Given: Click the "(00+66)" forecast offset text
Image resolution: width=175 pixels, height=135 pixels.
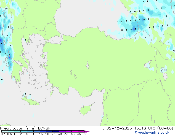Looking at the screenshot, I should click(165, 128).
